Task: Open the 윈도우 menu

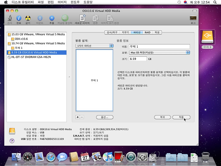Action: (x=75, y=2)
